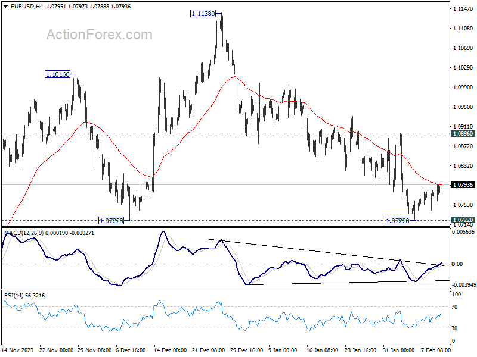Screen dimensions: 477x357
Task: Click the 14 Dec 00:00 date label
Action: coord(170,350)
